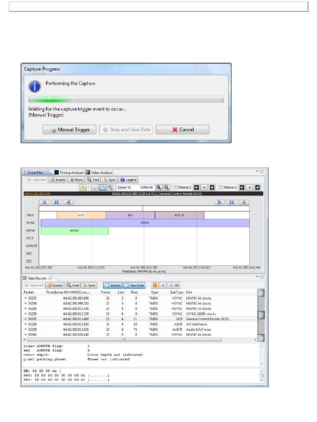
Task: Click the zoom out magnifier icon
Action: click(x=166, y=188)
